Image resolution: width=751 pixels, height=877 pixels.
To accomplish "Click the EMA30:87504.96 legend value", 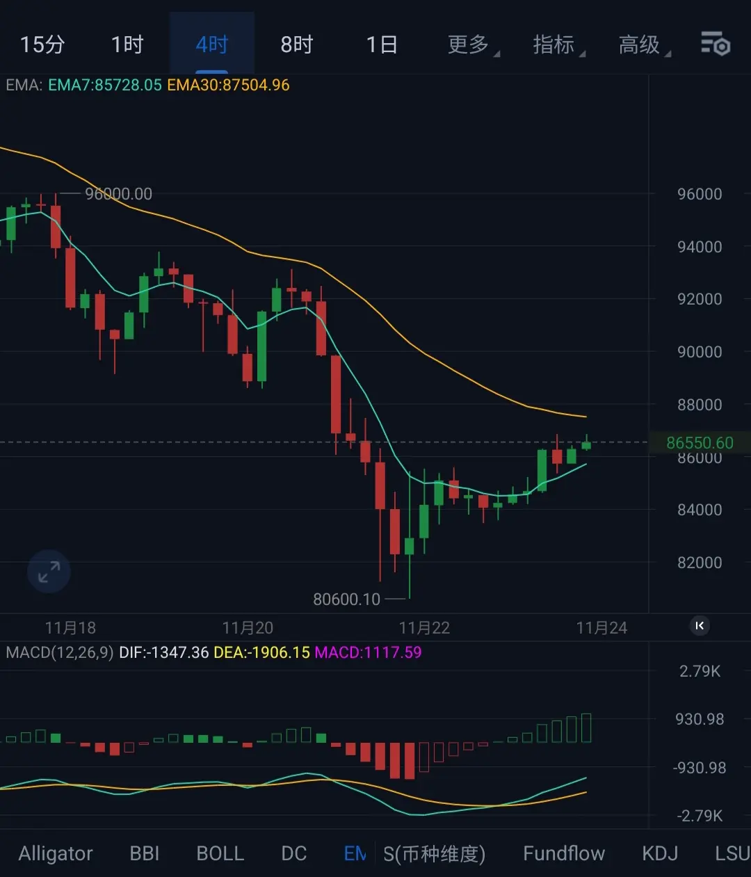I will [x=228, y=85].
